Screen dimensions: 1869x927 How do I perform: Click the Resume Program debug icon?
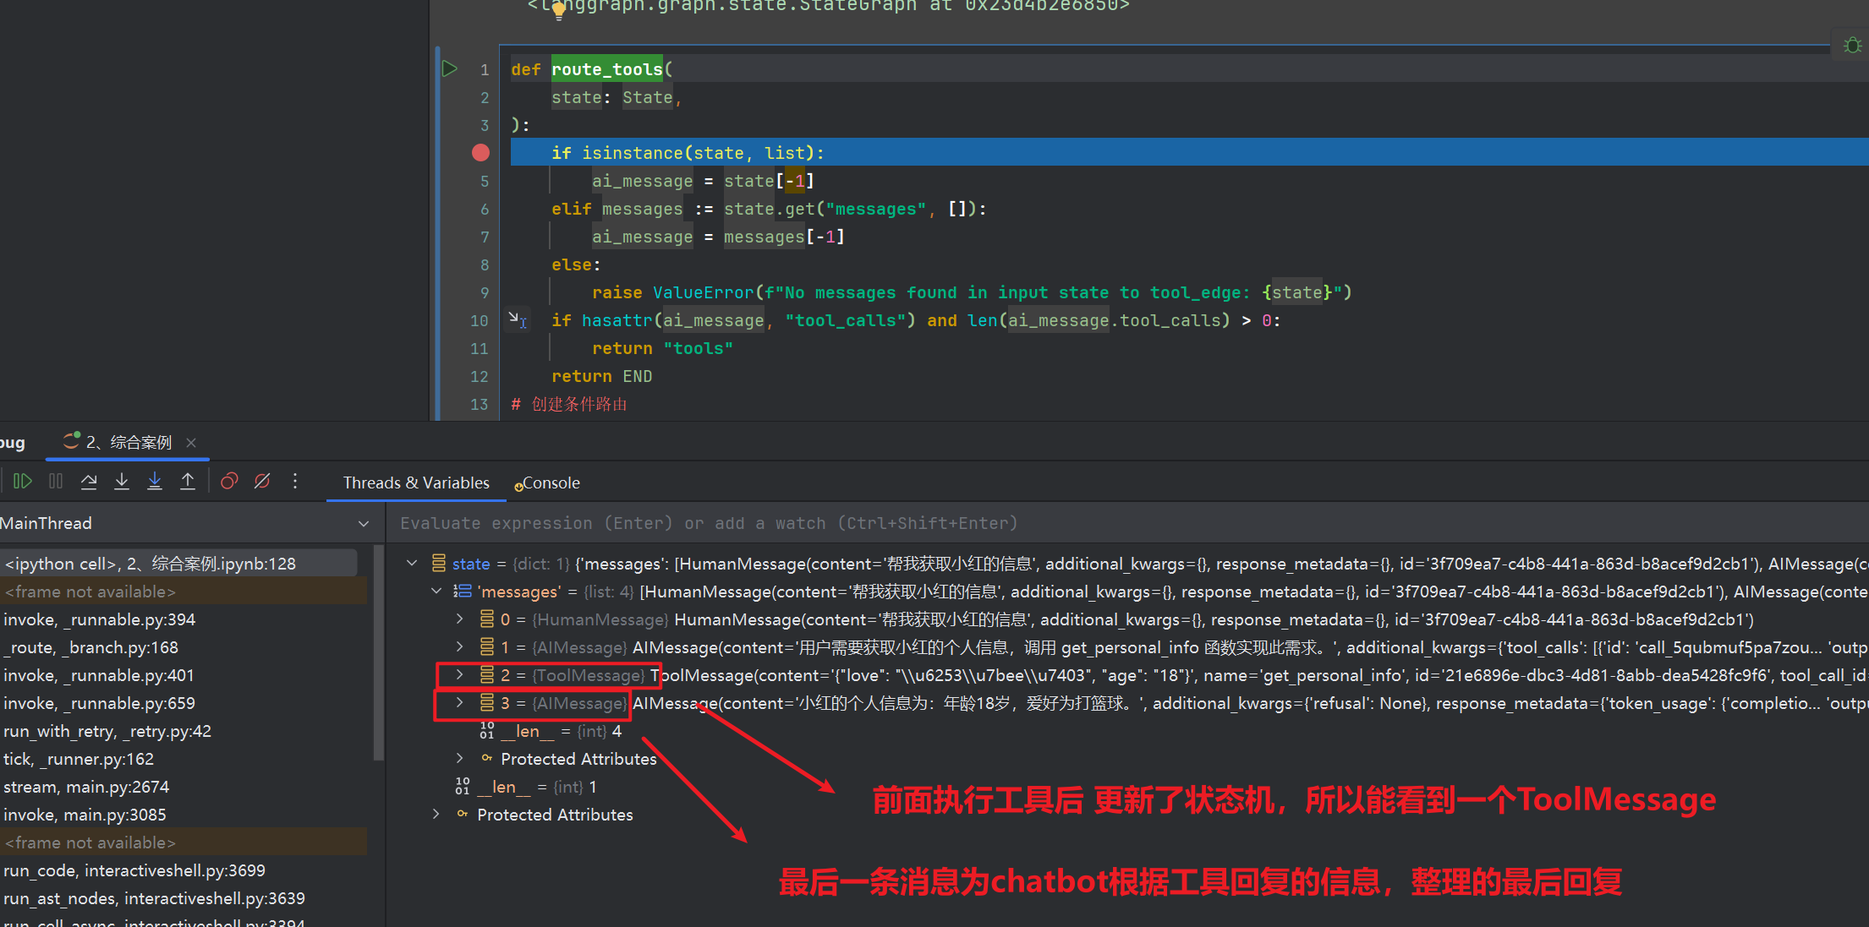point(23,481)
